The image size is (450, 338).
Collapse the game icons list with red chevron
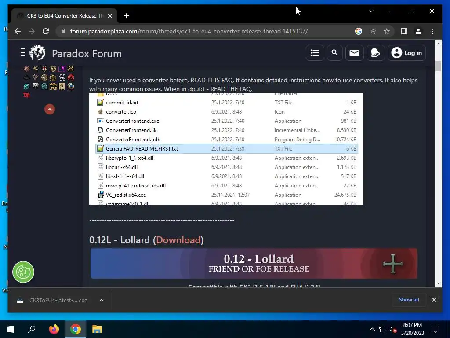(50, 109)
